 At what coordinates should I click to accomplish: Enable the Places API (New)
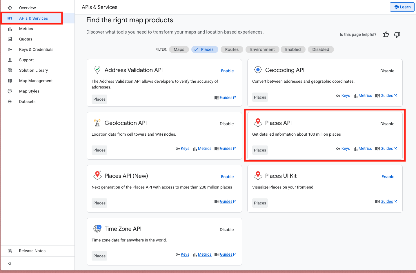point(227,177)
